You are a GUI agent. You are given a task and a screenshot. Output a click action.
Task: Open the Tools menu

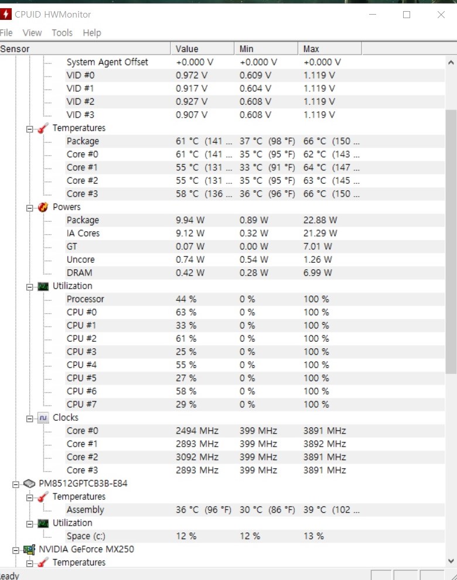62,33
